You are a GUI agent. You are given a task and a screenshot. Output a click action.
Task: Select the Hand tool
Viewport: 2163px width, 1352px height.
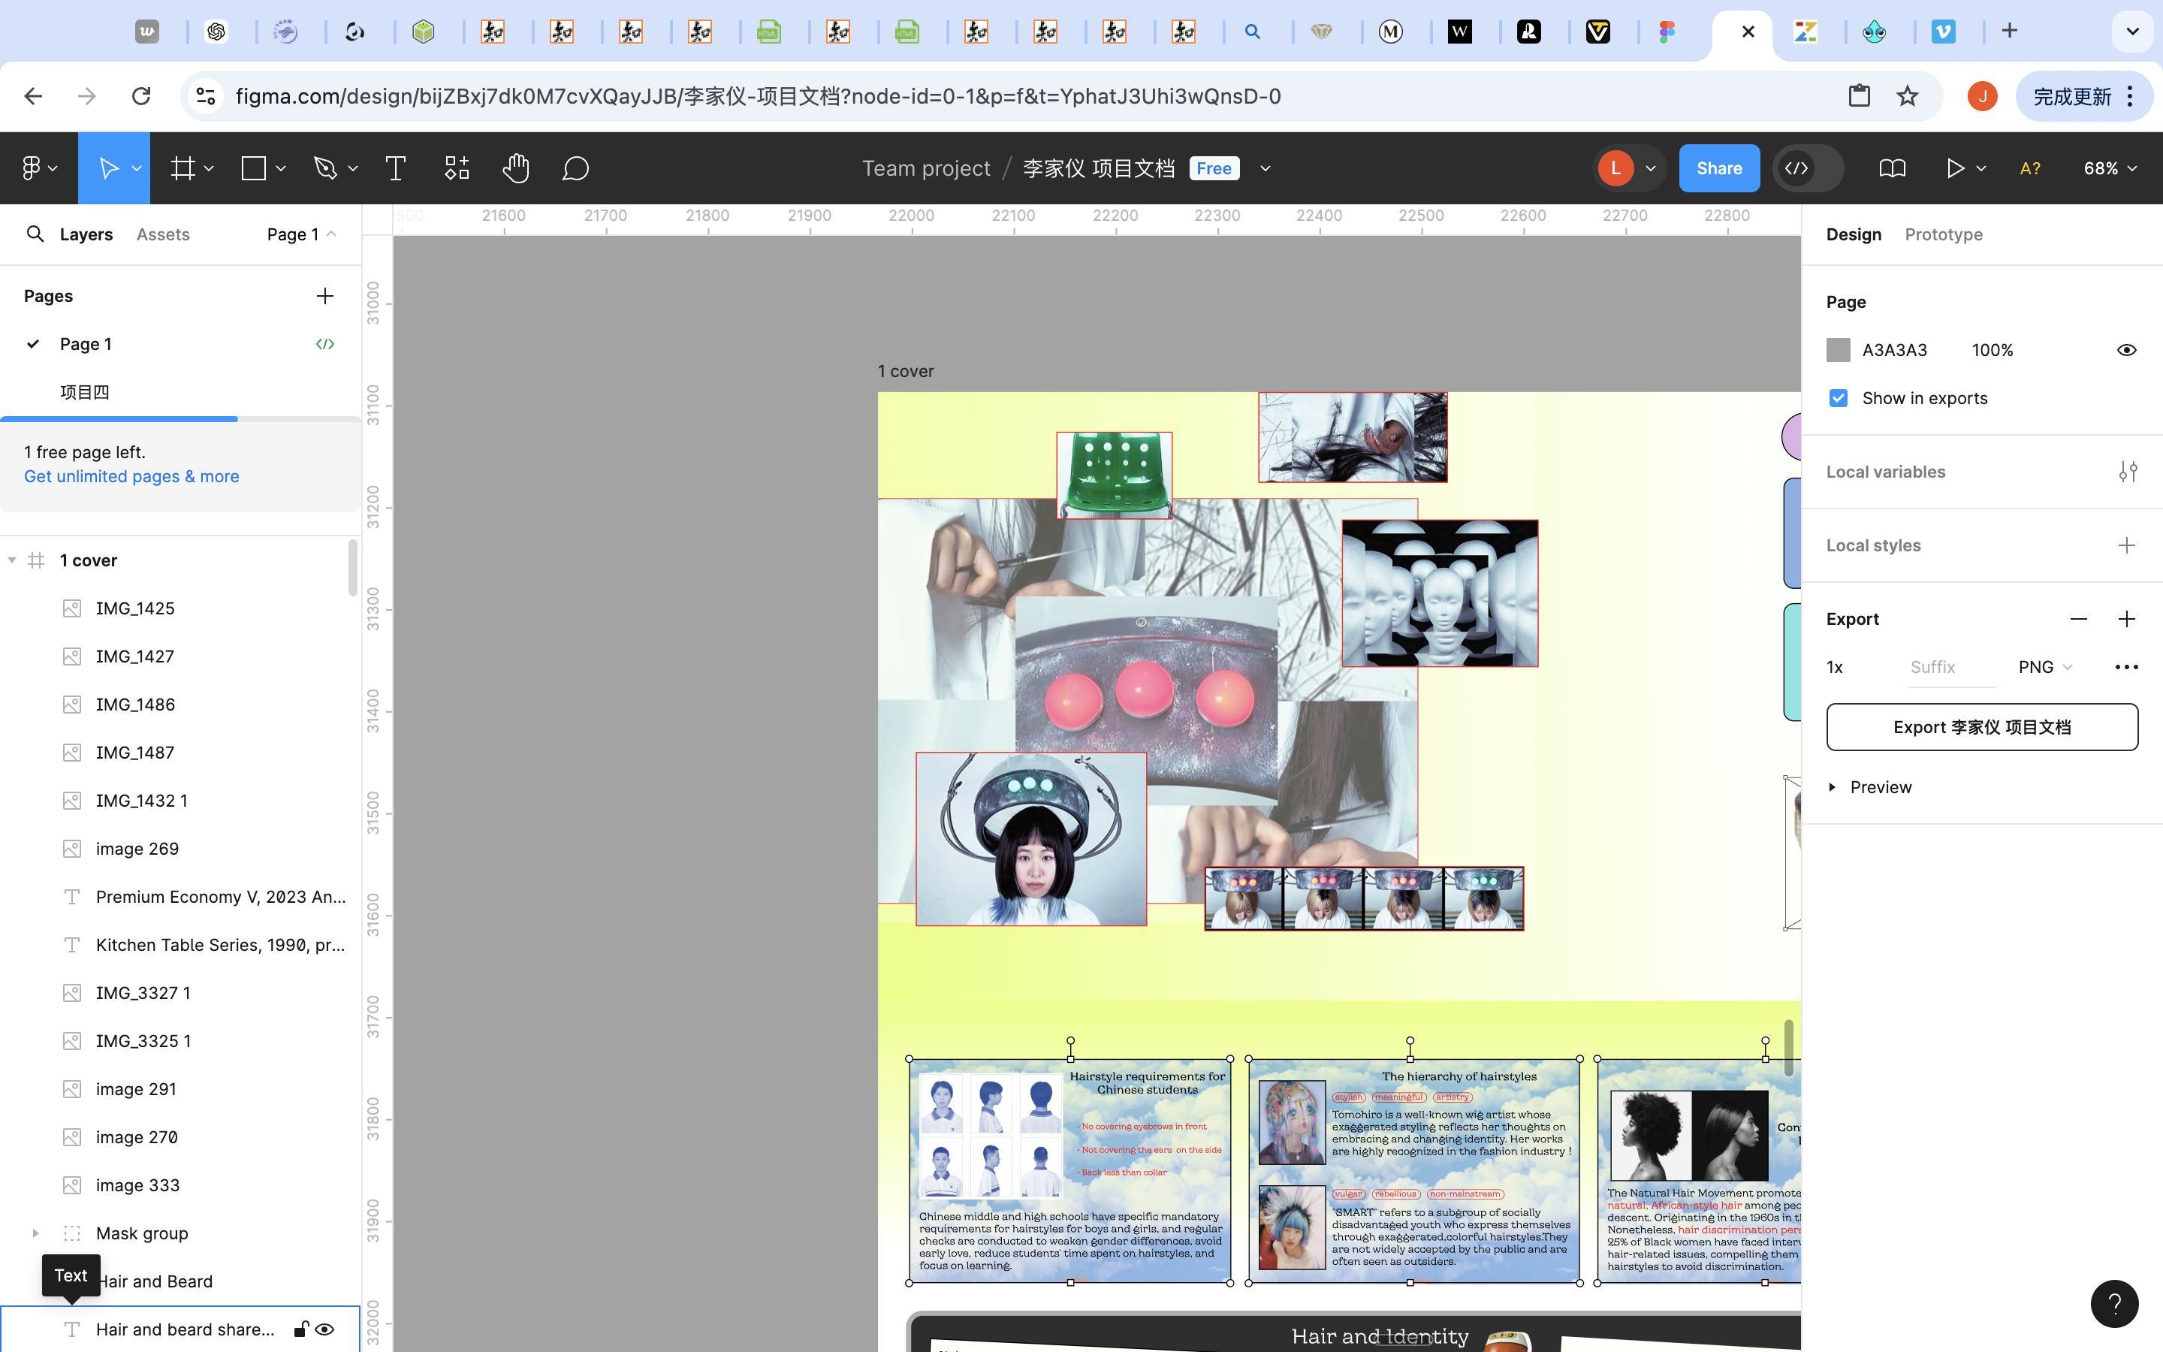pos(516,168)
